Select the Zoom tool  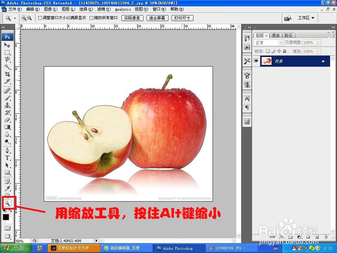coord(7,203)
